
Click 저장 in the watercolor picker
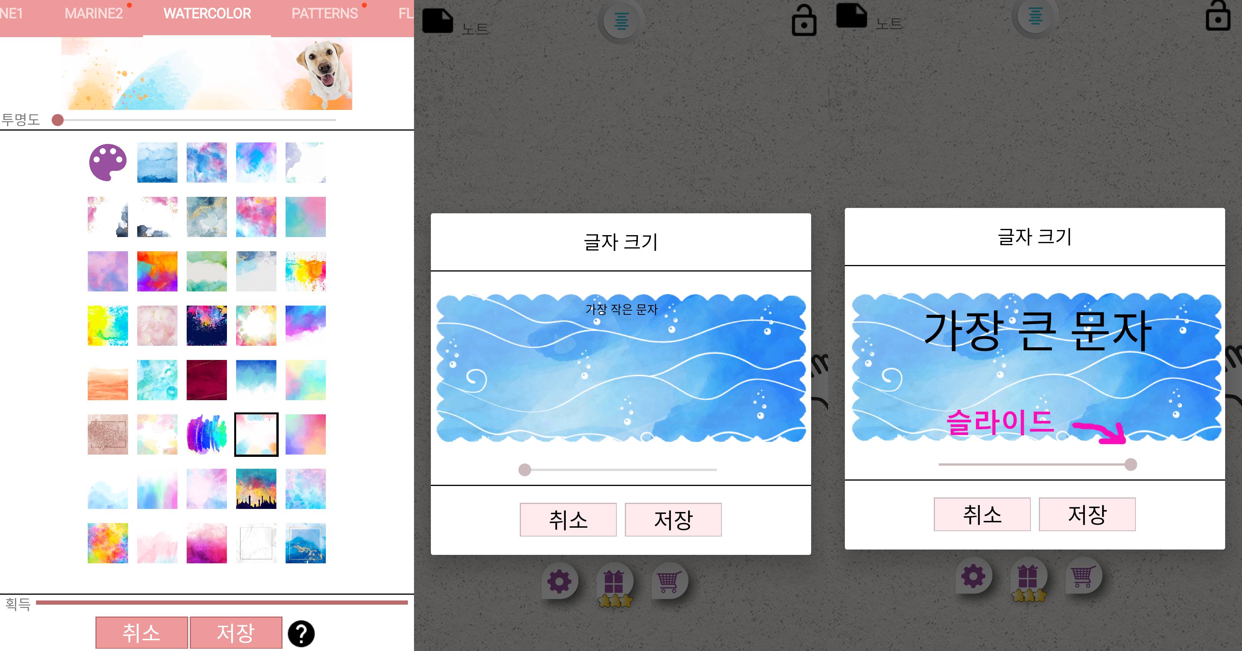(x=236, y=633)
